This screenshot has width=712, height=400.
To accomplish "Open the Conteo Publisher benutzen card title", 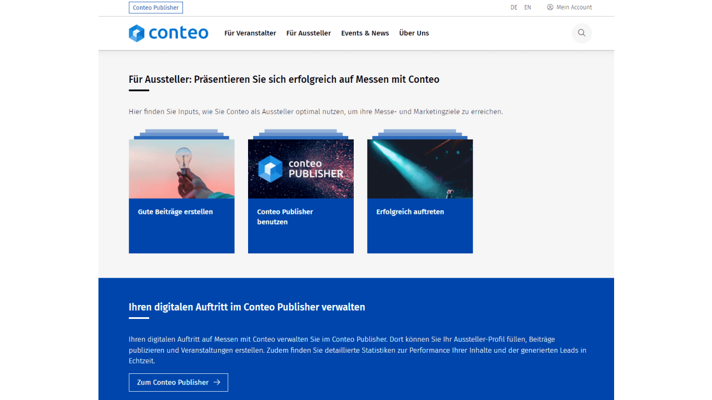I will click(285, 217).
